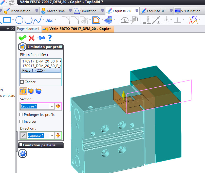
Task: Select the Abc text tool
Action: point(50,20)
